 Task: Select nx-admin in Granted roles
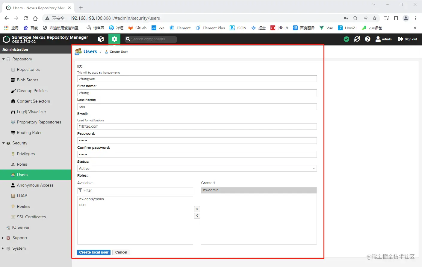(x=259, y=190)
